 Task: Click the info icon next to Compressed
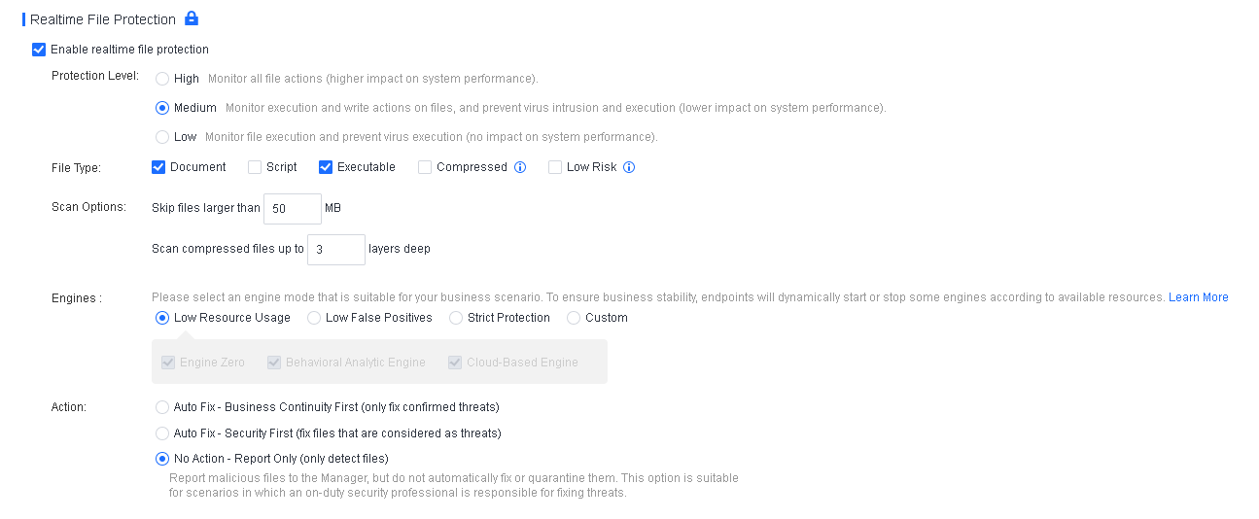click(x=520, y=167)
